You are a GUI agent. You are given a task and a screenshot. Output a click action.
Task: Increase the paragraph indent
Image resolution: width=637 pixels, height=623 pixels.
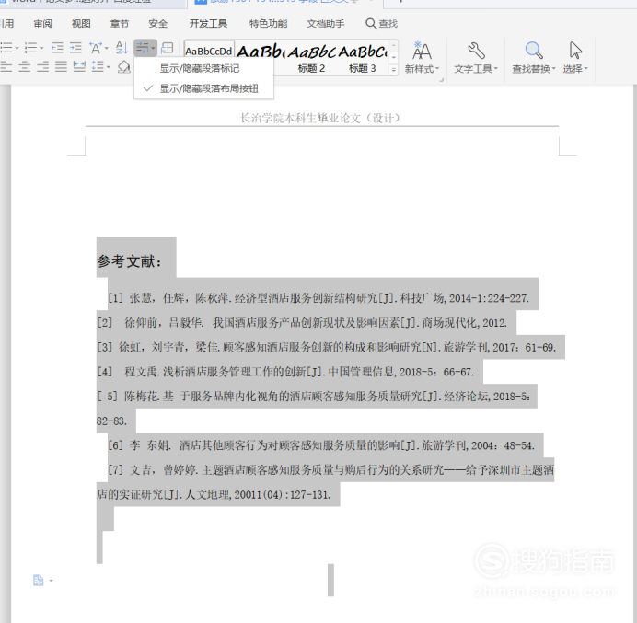75,48
